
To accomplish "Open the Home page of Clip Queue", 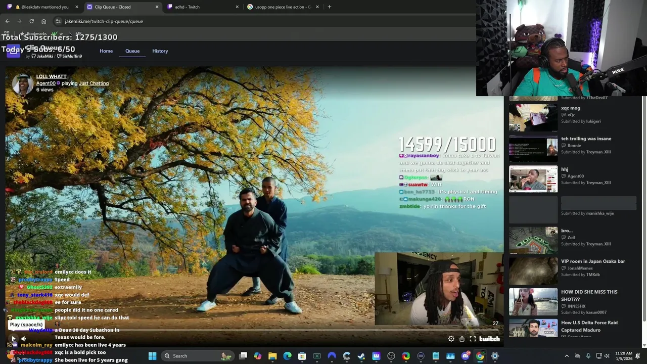I will (106, 51).
